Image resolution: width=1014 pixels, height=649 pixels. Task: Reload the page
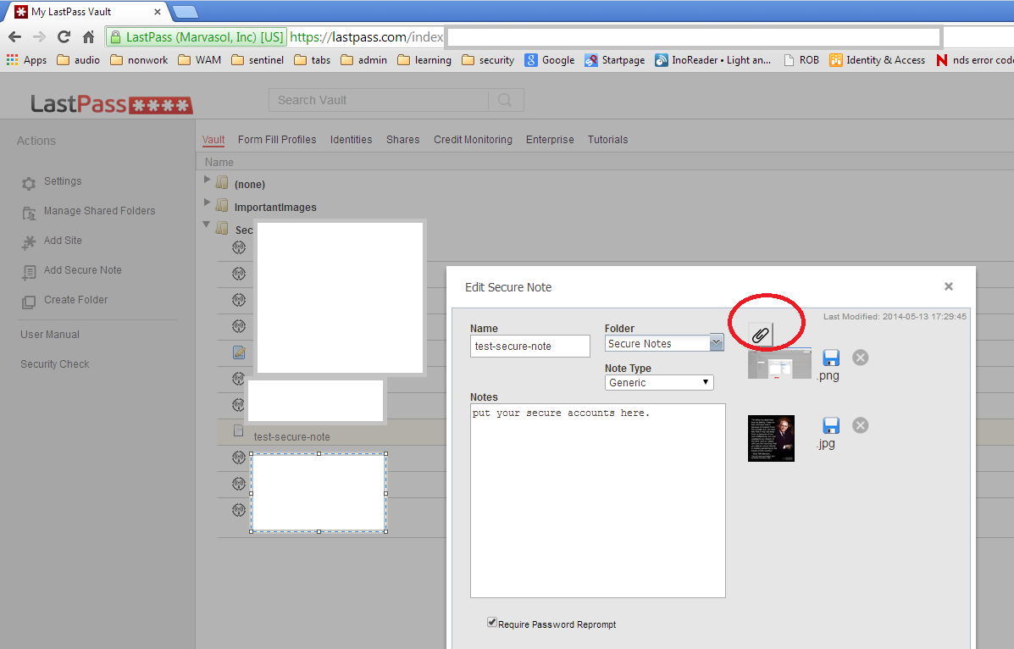click(64, 37)
